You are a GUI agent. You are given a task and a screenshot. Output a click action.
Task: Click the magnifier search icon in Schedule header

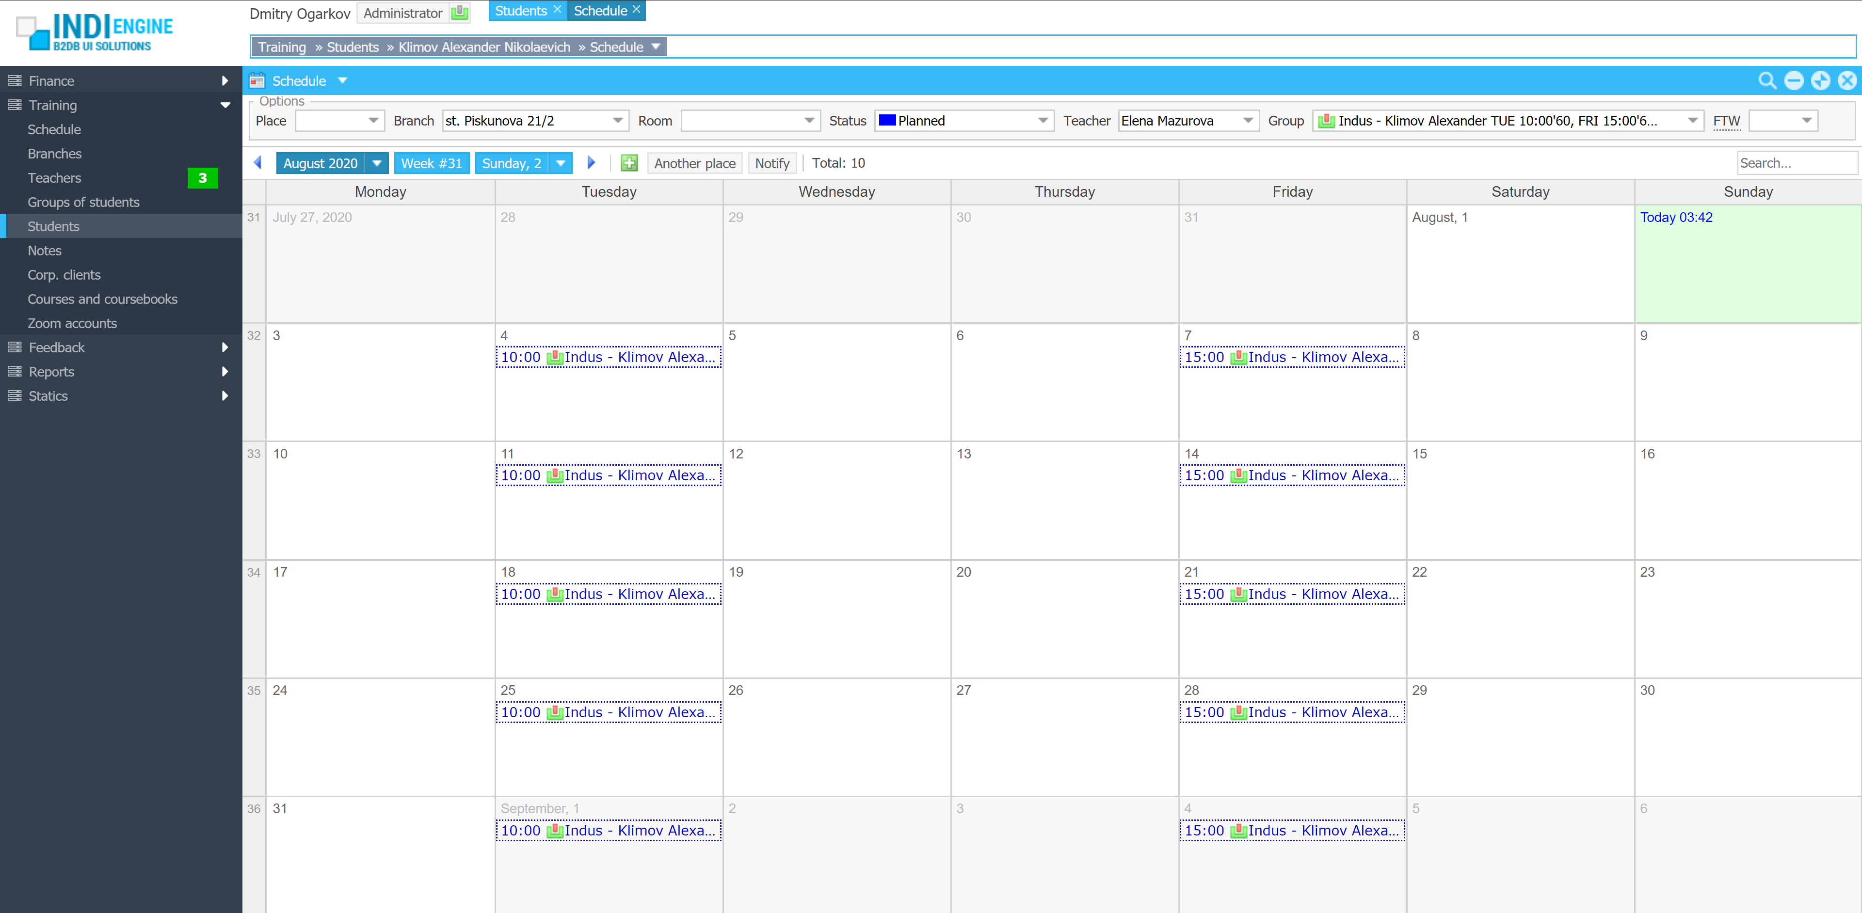click(1766, 81)
